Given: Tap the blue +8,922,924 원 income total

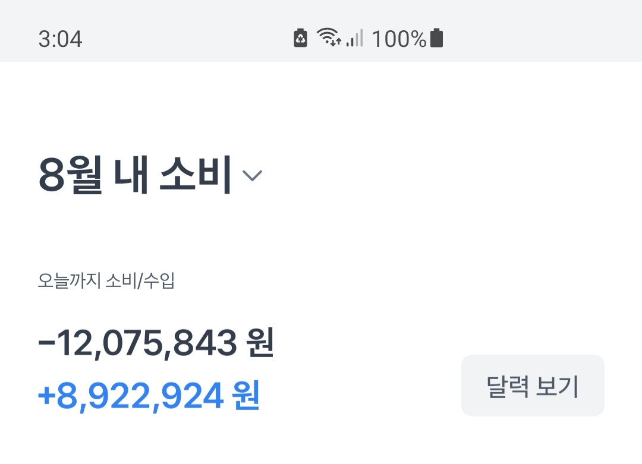Looking at the screenshot, I should [149, 395].
